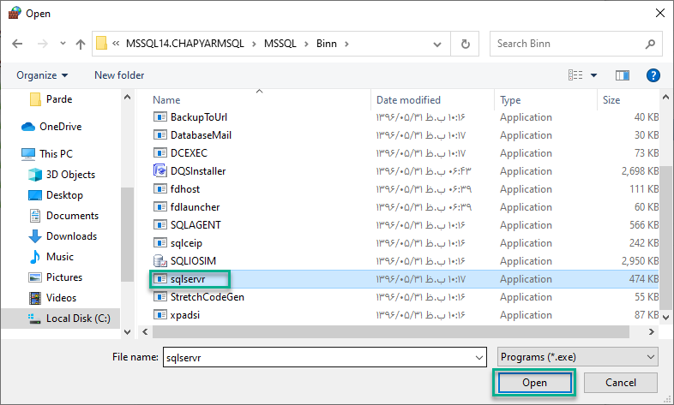Screen dimensions: 674x405
Task: Click the Binn breadcrumb segment
Action: pos(327,44)
